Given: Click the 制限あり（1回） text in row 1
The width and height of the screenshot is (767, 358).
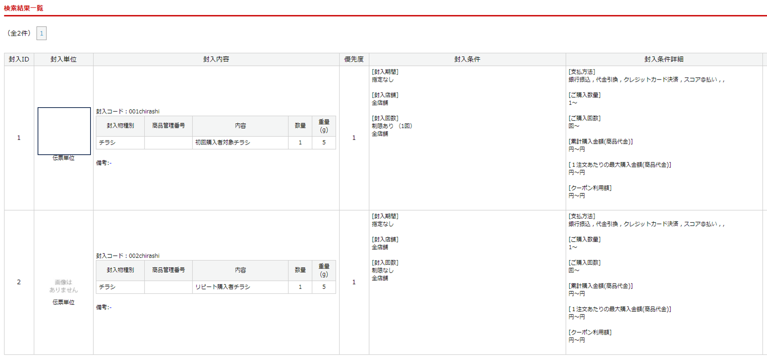Looking at the screenshot, I should (x=392, y=126).
